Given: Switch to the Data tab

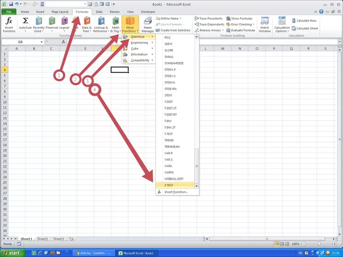Looking at the screenshot, I should (99, 12).
